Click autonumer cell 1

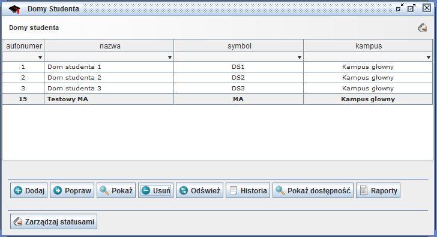point(23,67)
